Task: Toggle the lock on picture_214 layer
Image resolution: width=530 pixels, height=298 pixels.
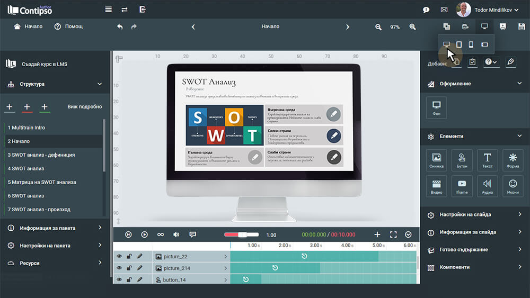Action: [129, 268]
